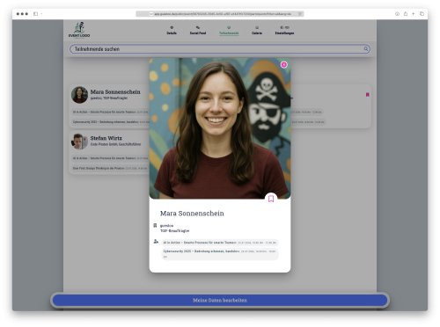Viewport: 440px width, 327px height.
Task: Go to Einstellungen tab
Action: click(284, 31)
